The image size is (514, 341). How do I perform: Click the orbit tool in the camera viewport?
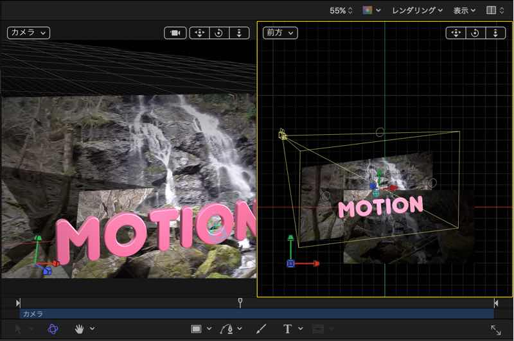(x=219, y=33)
